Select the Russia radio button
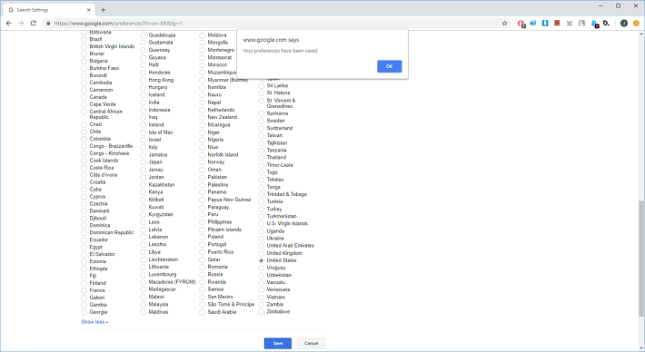 point(203,275)
